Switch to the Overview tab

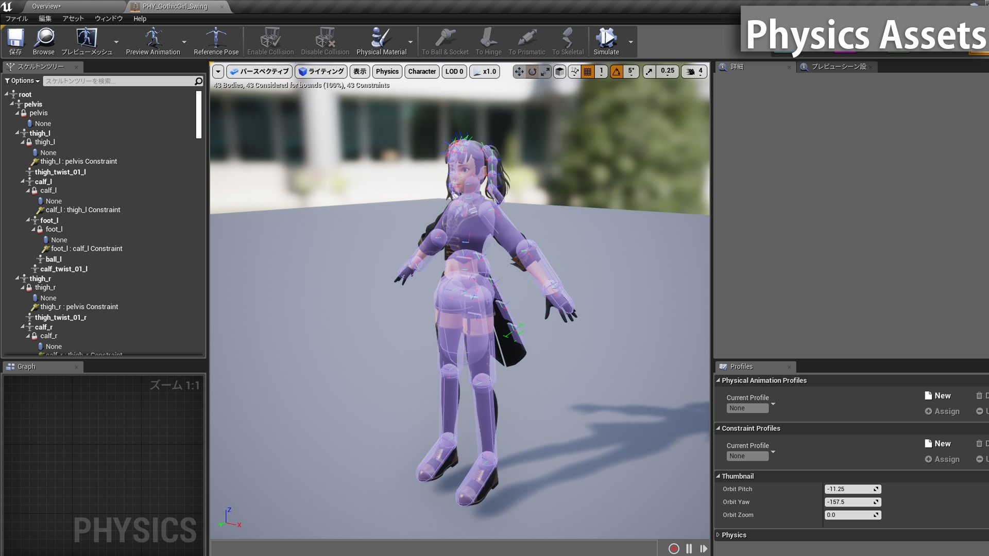point(46,6)
